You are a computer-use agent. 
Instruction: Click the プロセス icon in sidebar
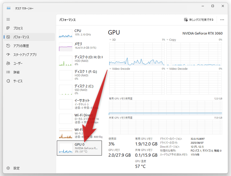tap(8, 28)
